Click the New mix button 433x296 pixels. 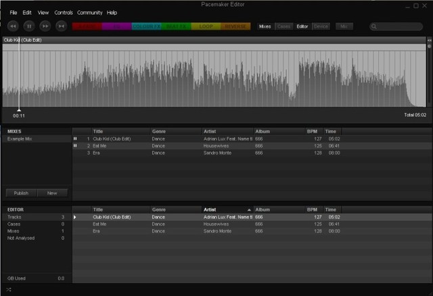(x=52, y=193)
